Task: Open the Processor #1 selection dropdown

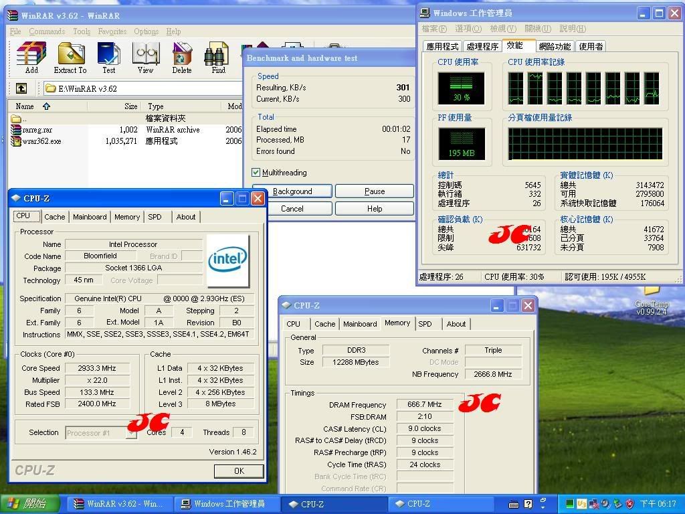Action: tap(131, 433)
